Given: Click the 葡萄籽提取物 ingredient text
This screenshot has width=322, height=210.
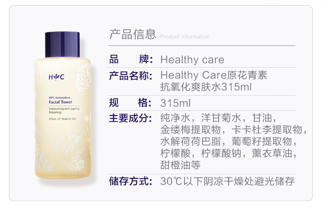Looking at the screenshot, I should pyautogui.click(x=262, y=141).
